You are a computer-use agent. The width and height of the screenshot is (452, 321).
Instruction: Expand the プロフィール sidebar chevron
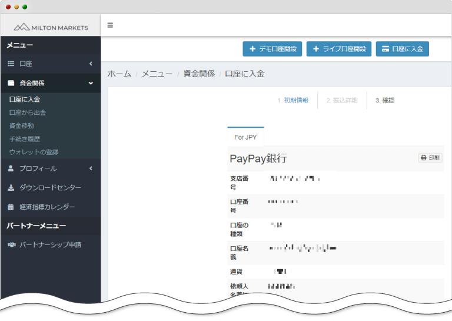pos(91,168)
